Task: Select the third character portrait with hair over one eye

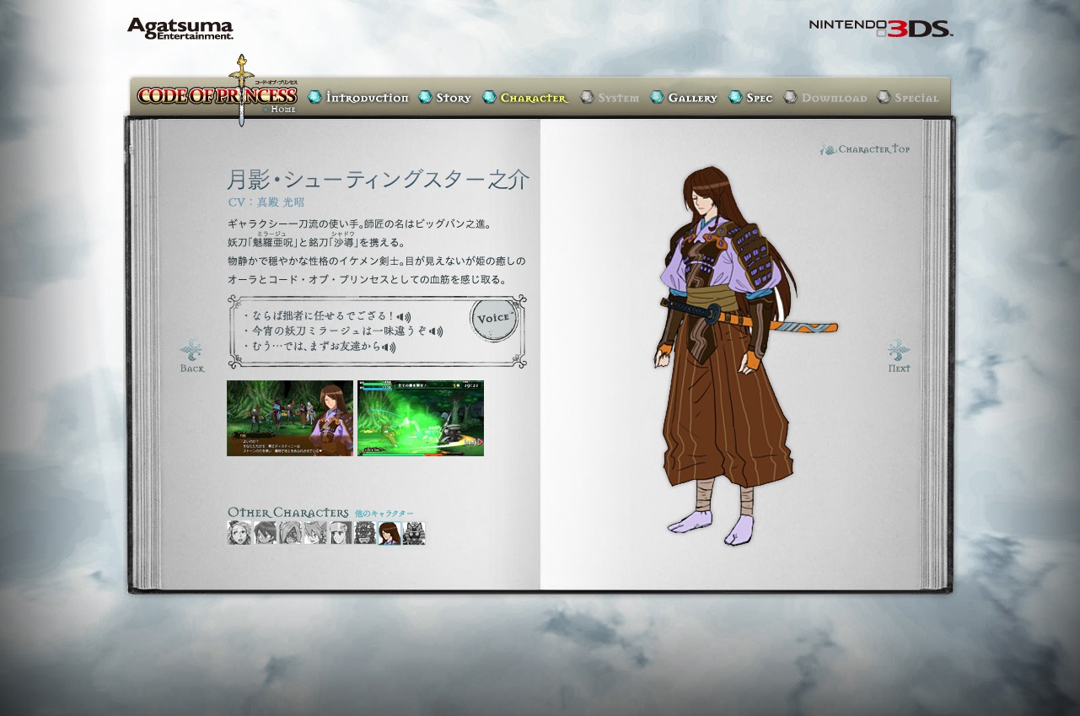Action: (x=290, y=533)
